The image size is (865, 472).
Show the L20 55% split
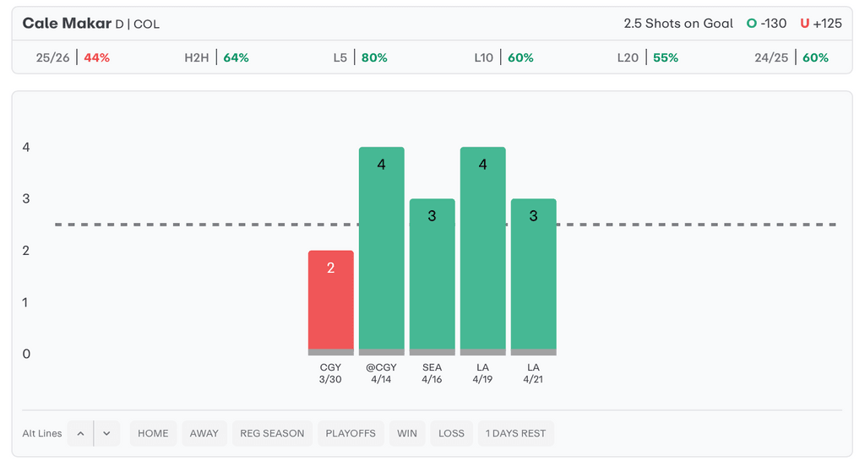(648, 58)
